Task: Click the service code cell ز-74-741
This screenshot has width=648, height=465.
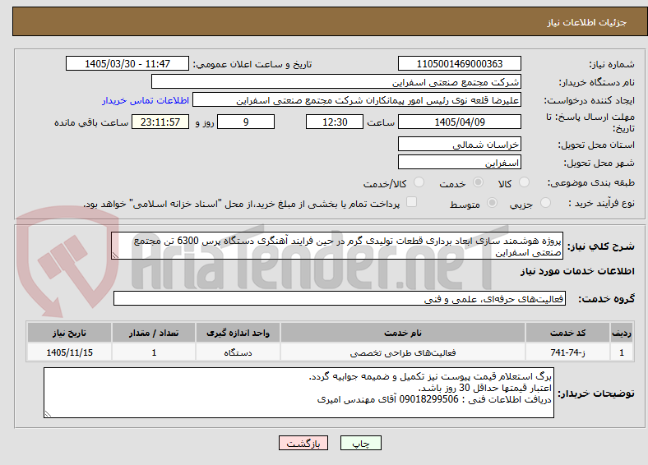Action: coord(568,352)
